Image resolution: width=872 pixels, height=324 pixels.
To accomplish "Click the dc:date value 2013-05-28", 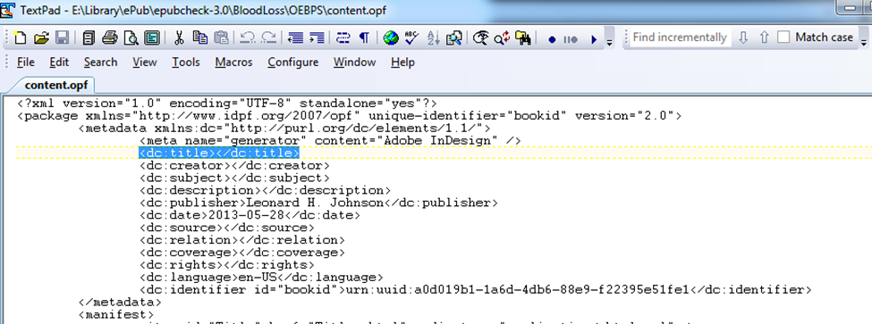I will coord(246,215).
